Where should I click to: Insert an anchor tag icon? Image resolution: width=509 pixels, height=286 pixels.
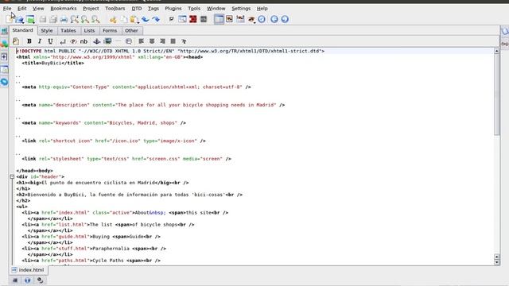(96, 41)
